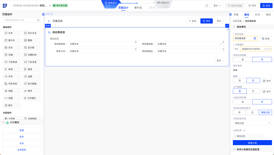Click the 新建分组 button
The height and width of the screenshot is (155, 274).
tap(252, 143)
